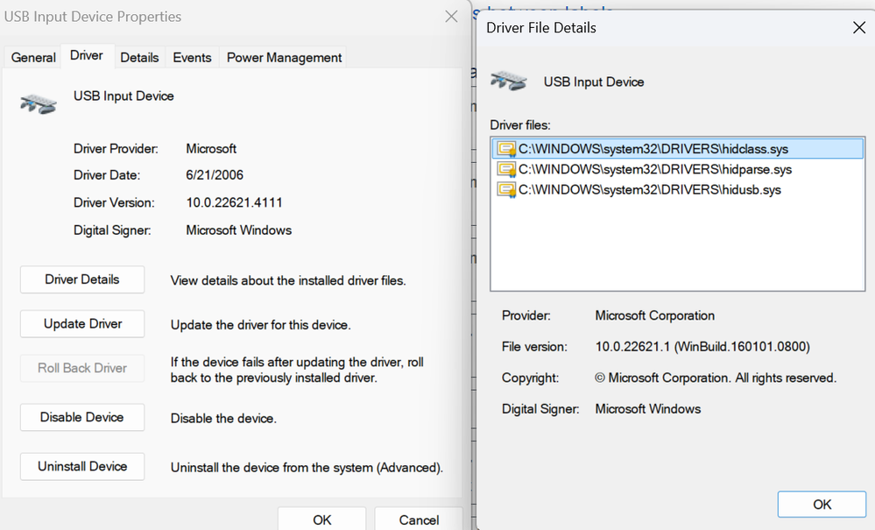Screen dimensions: 875x530
Task: Go to the Events tab
Action: [192, 58]
